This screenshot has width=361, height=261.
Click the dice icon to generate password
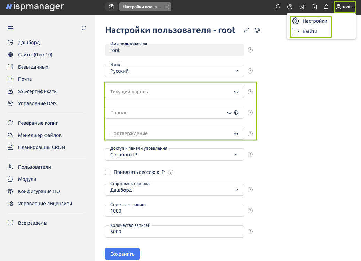point(237,113)
